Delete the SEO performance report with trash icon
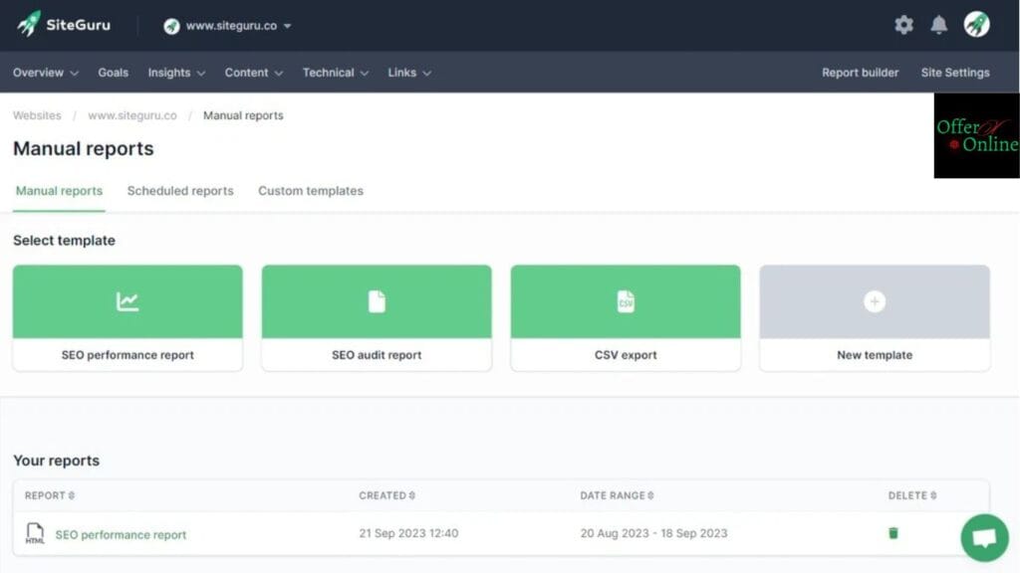Image resolution: width=1020 pixels, height=573 pixels. click(x=893, y=533)
